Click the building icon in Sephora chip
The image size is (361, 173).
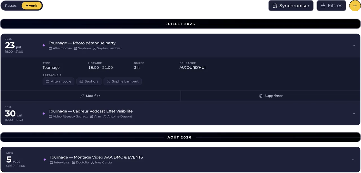click(81, 81)
